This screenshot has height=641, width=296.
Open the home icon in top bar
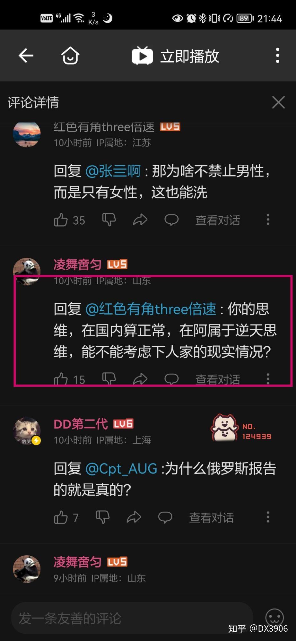point(70,56)
